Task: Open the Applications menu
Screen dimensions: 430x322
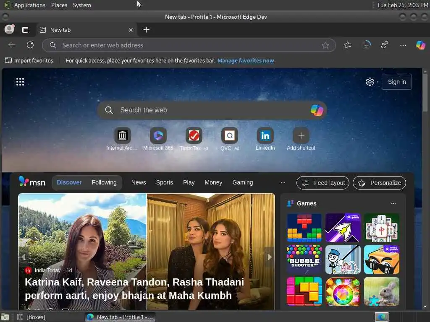Action: tap(30, 5)
